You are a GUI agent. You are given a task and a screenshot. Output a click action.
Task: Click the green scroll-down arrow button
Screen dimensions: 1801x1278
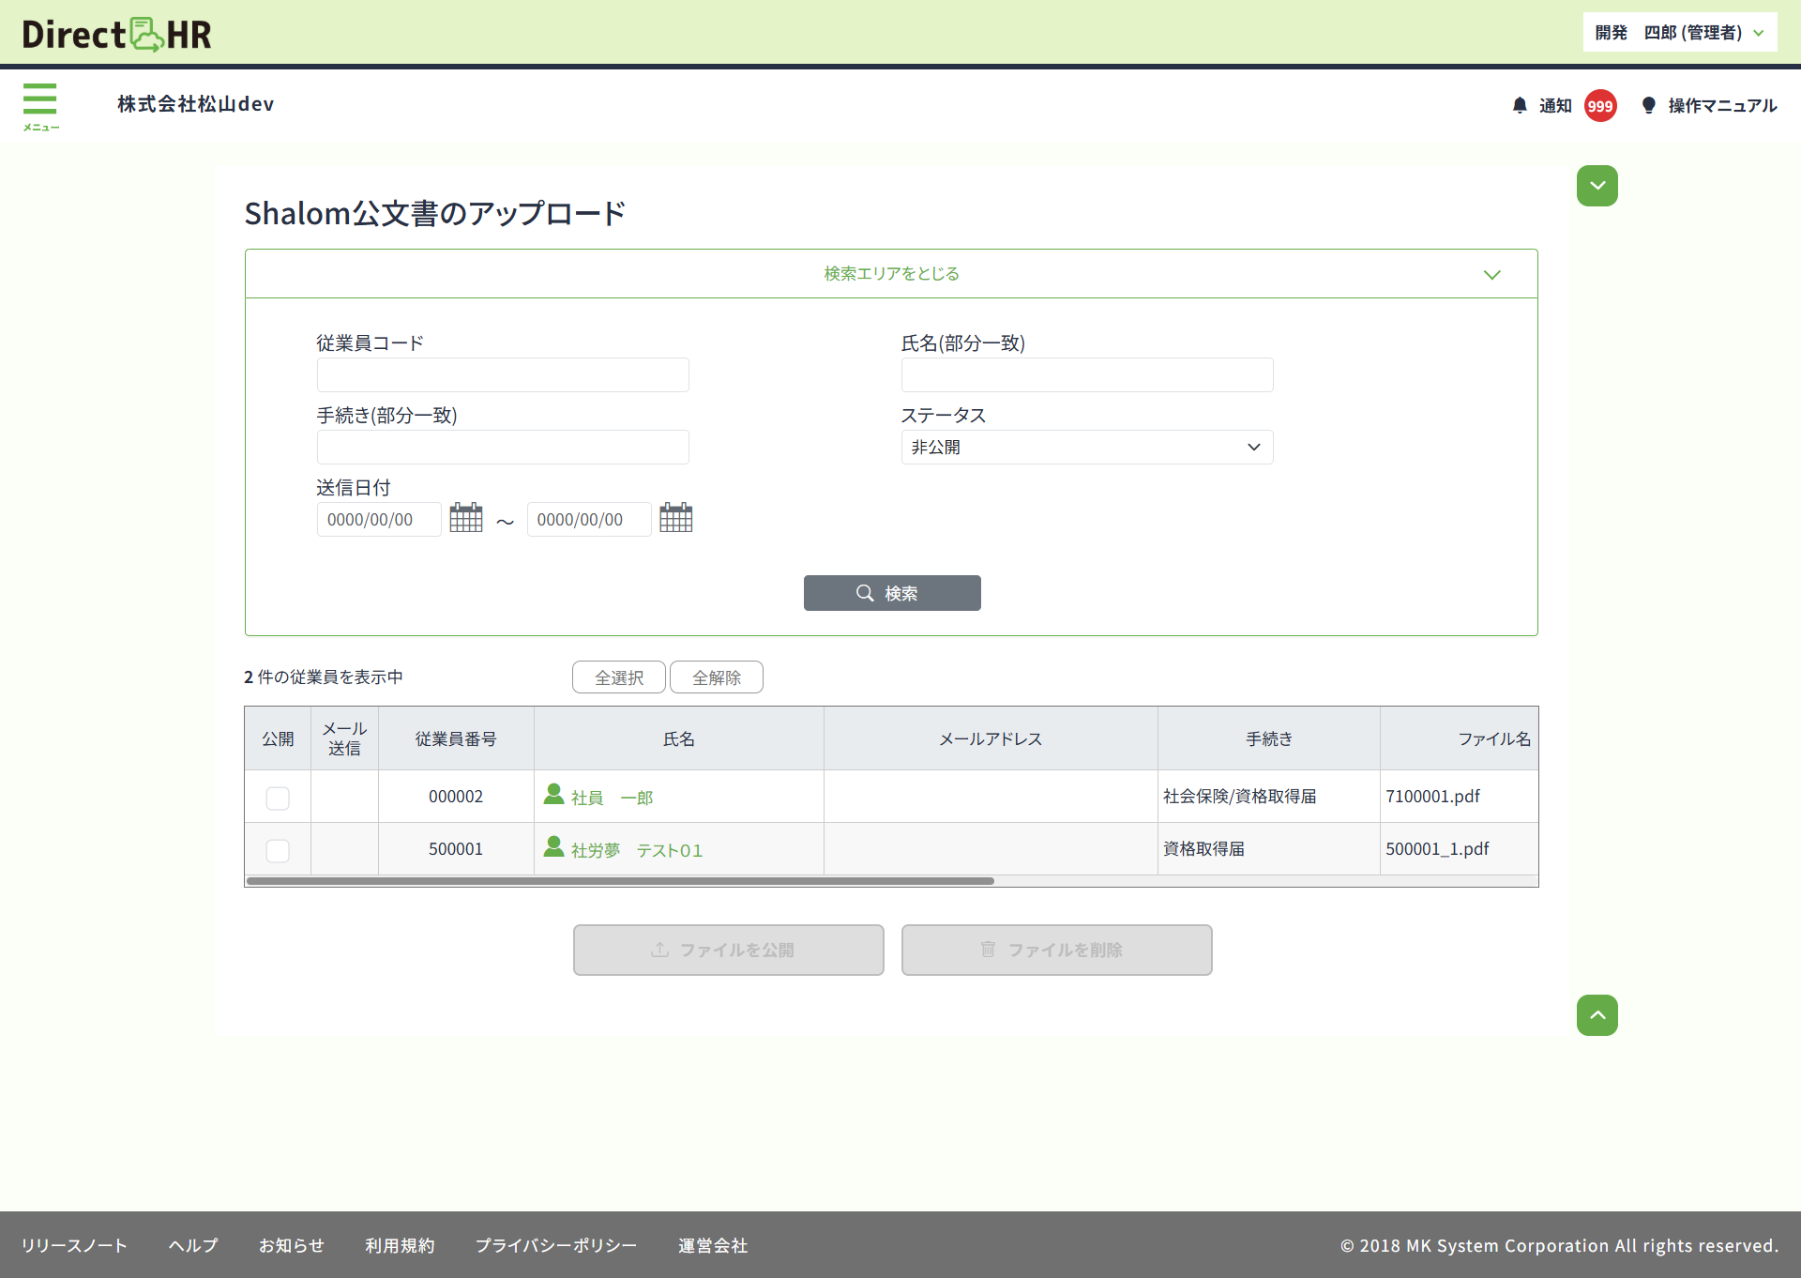click(1597, 186)
